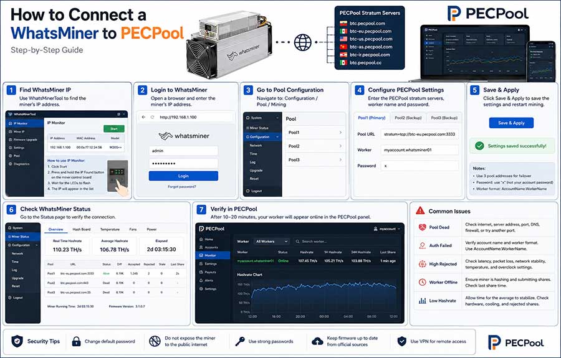Expand the System menu in the Pool Configuration sidebar
The height and width of the screenshot is (358, 561).
(262, 118)
